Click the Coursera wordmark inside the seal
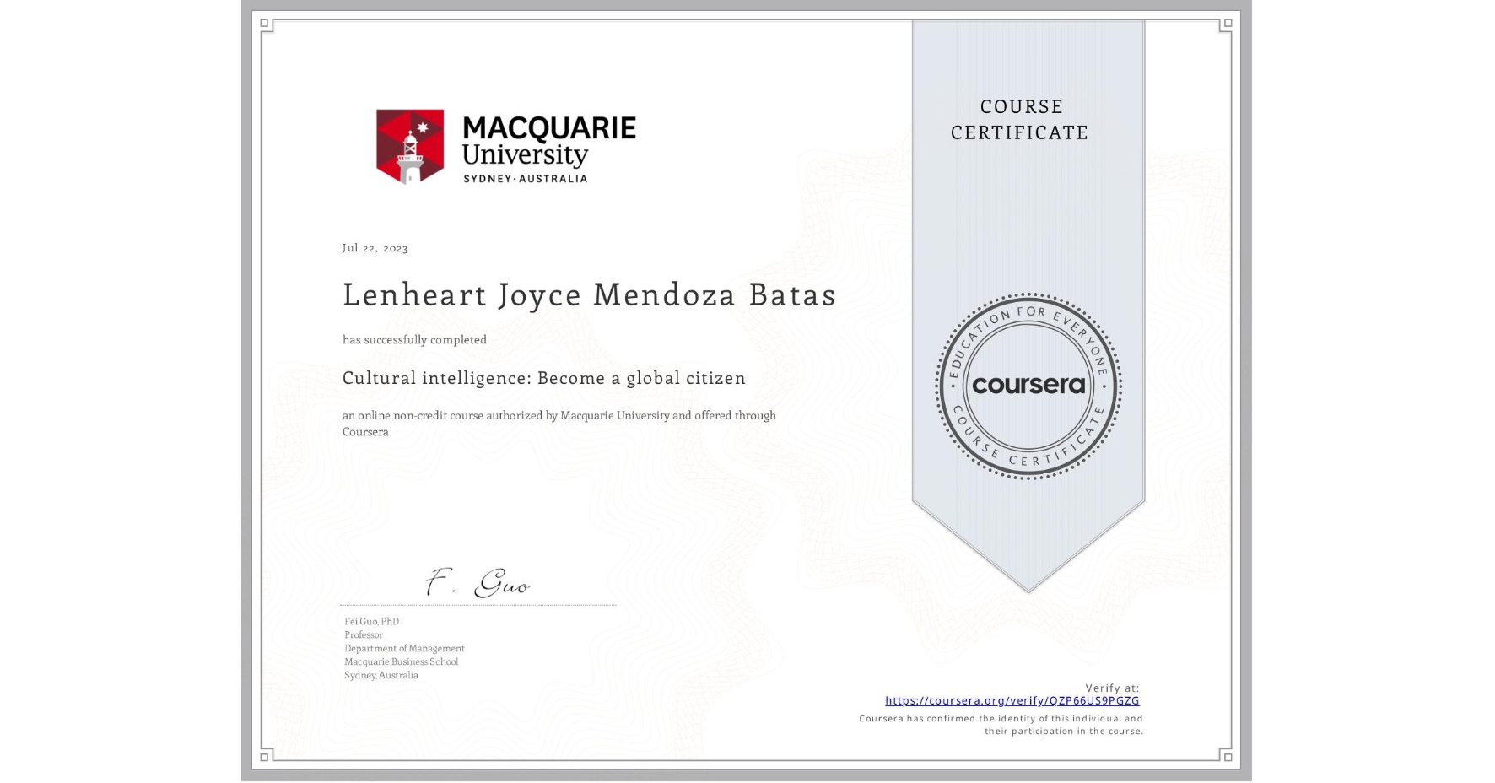 [x=1028, y=386]
